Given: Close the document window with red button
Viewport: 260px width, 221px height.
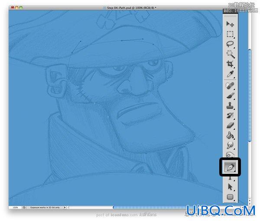Looking at the screenshot, I should pyautogui.click(x=13, y=7).
